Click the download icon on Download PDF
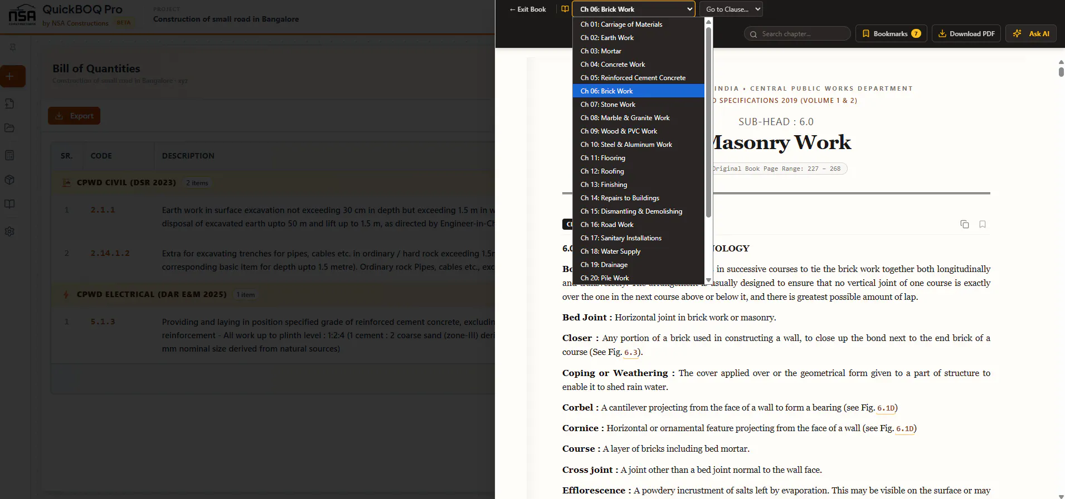The height and width of the screenshot is (499, 1065). point(942,33)
